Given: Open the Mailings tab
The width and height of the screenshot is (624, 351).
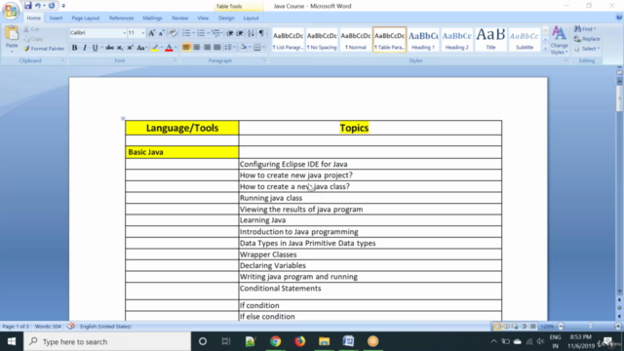Looking at the screenshot, I should [x=152, y=19].
